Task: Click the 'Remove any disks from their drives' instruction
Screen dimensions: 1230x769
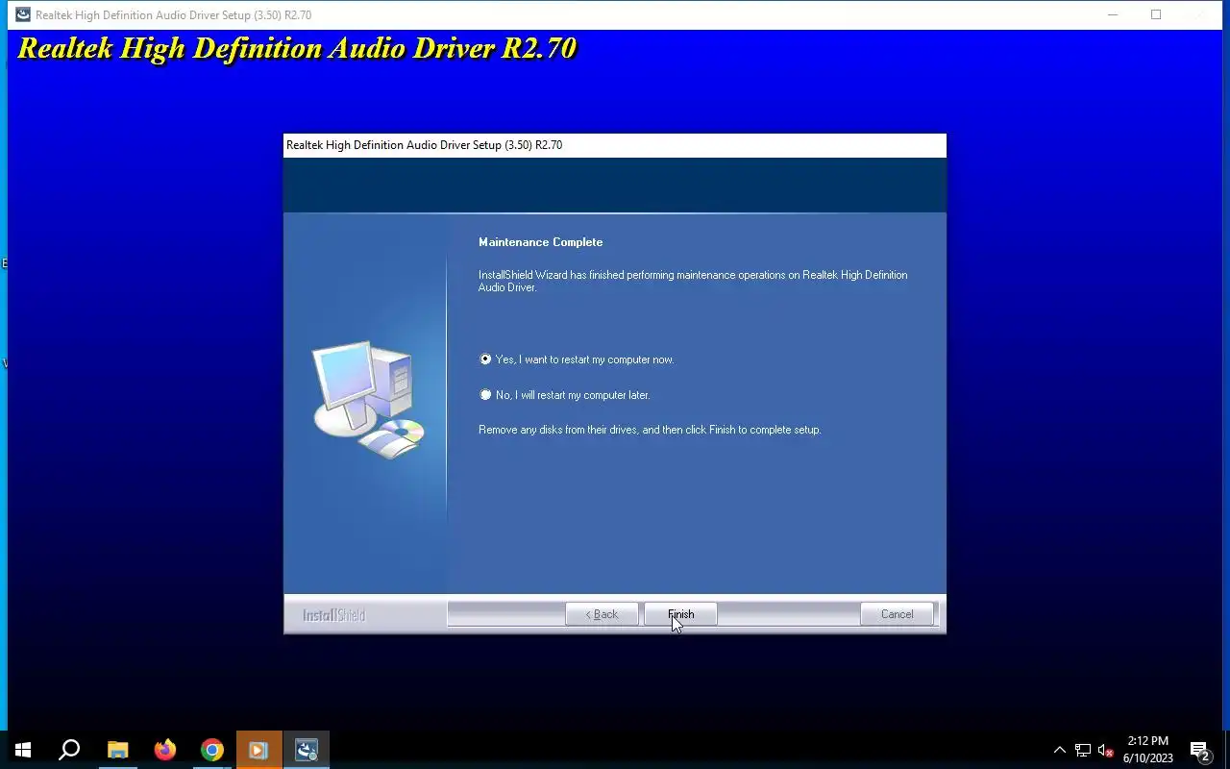Action: pos(650,430)
